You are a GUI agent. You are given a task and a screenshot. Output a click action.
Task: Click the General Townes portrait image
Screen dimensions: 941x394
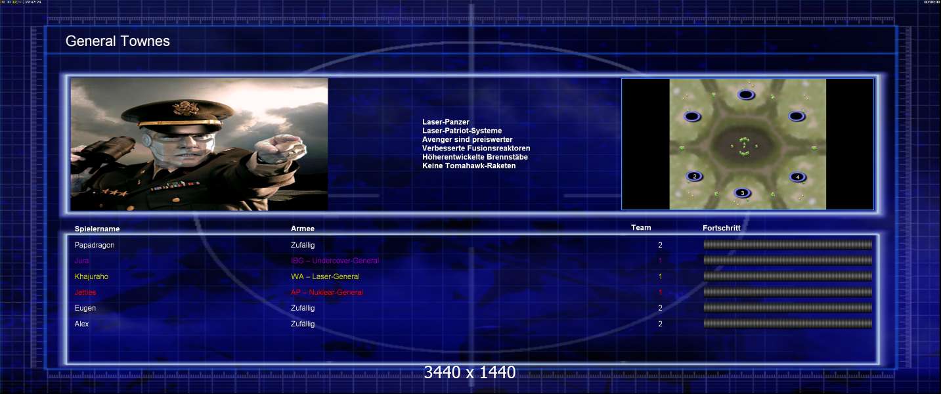[x=200, y=144]
